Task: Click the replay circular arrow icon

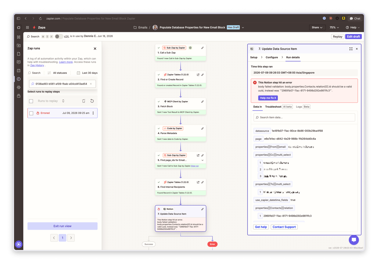Action: click(x=92, y=101)
